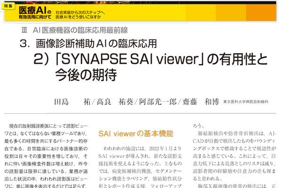Image resolution: width=282 pixels, height=188 pixels.
Task: Click the orange heading SAI viewerの基本機能
Action: (136, 133)
